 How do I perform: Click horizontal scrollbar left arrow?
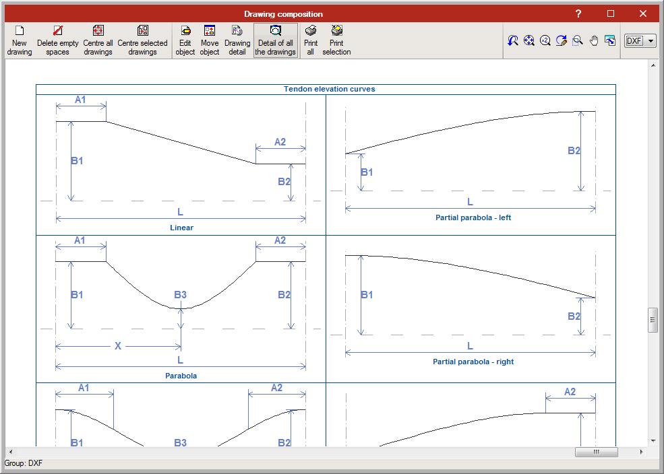tap(10, 452)
